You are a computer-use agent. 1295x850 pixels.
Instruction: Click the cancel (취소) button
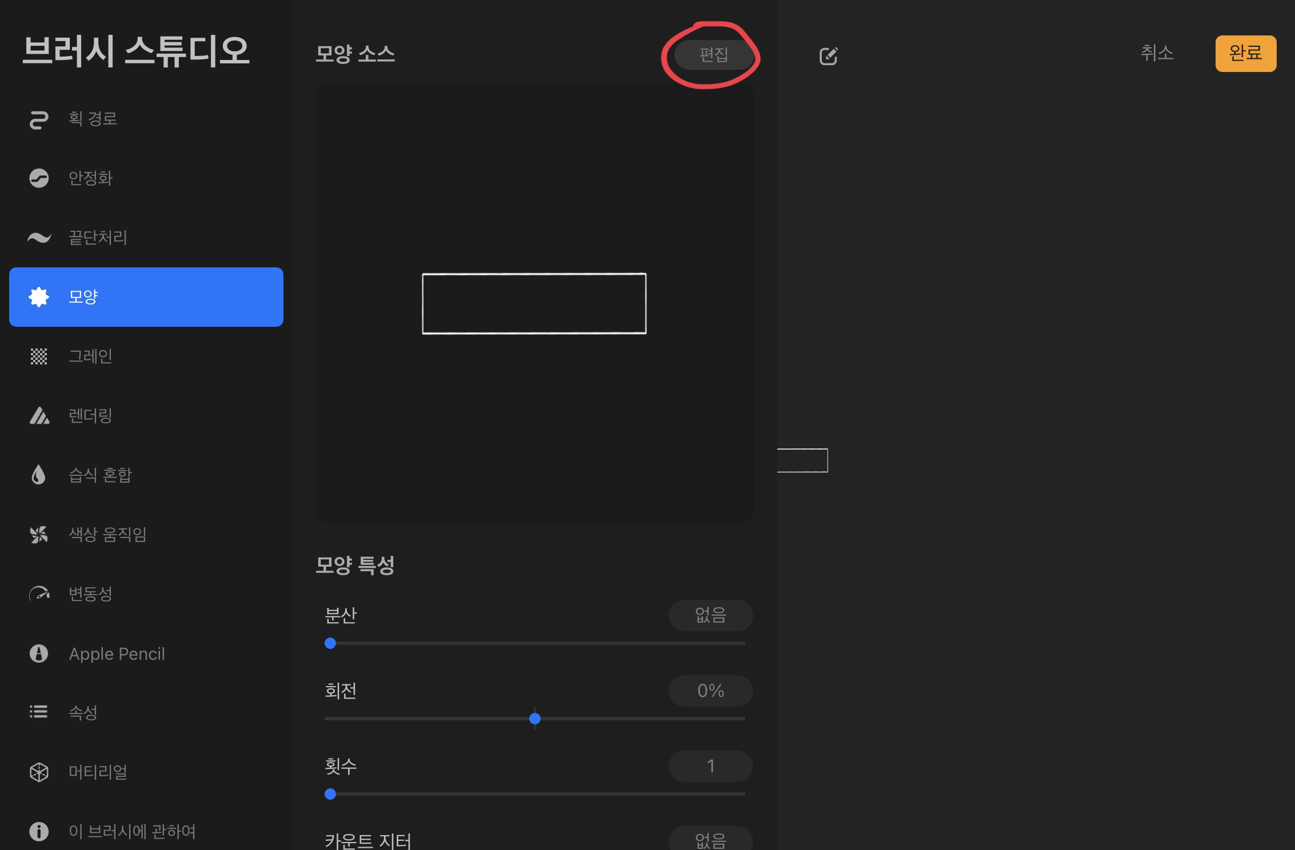[1157, 53]
